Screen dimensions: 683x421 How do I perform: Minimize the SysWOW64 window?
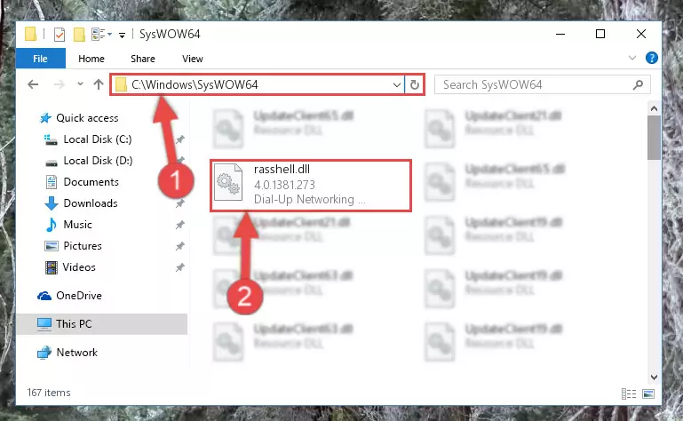coord(560,34)
